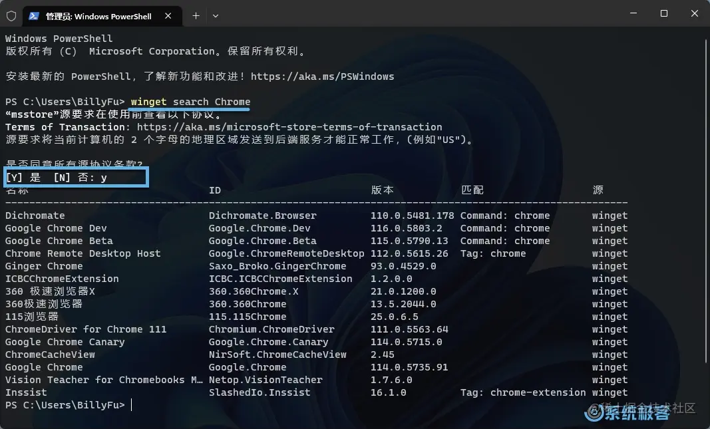
Task: Click the name 'Google Chrome Canary'
Action: tap(65, 342)
